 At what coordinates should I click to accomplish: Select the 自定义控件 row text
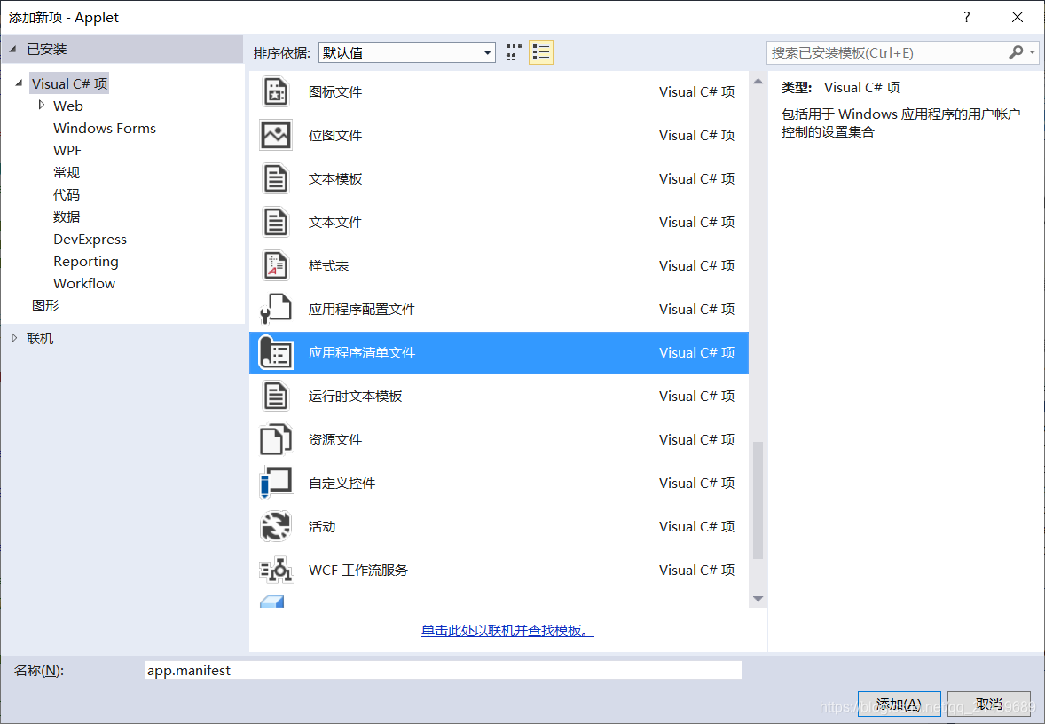(342, 484)
